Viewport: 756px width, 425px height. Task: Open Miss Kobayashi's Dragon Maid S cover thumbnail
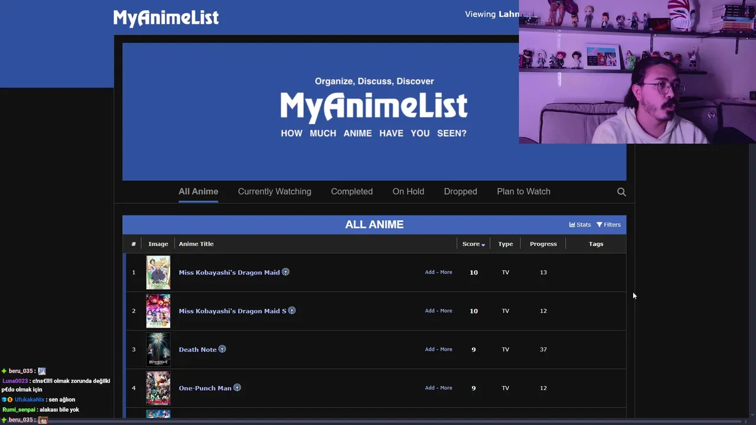[158, 311]
